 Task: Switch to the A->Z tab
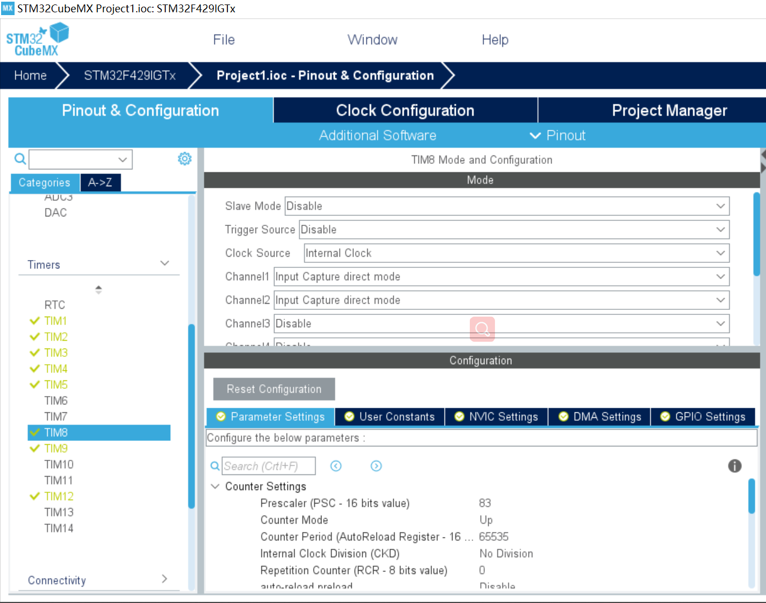[100, 182]
